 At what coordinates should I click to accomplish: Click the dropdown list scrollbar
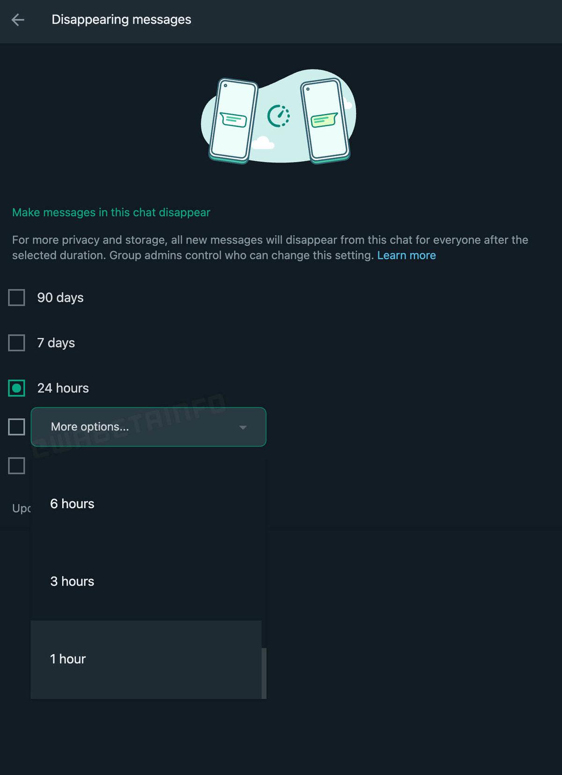[264, 673]
